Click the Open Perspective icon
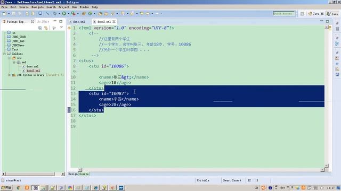The image size is (341, 191). [x=302, y=14]
